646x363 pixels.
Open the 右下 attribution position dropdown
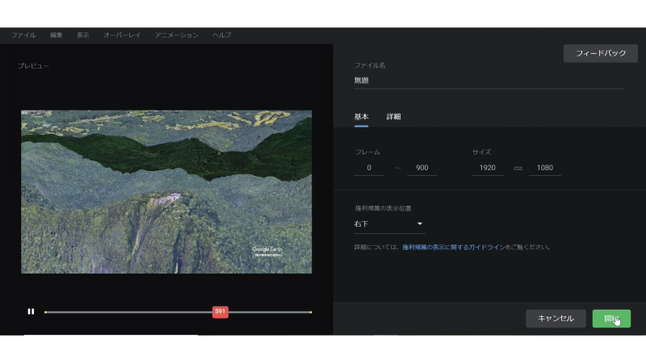click(389, 223)
